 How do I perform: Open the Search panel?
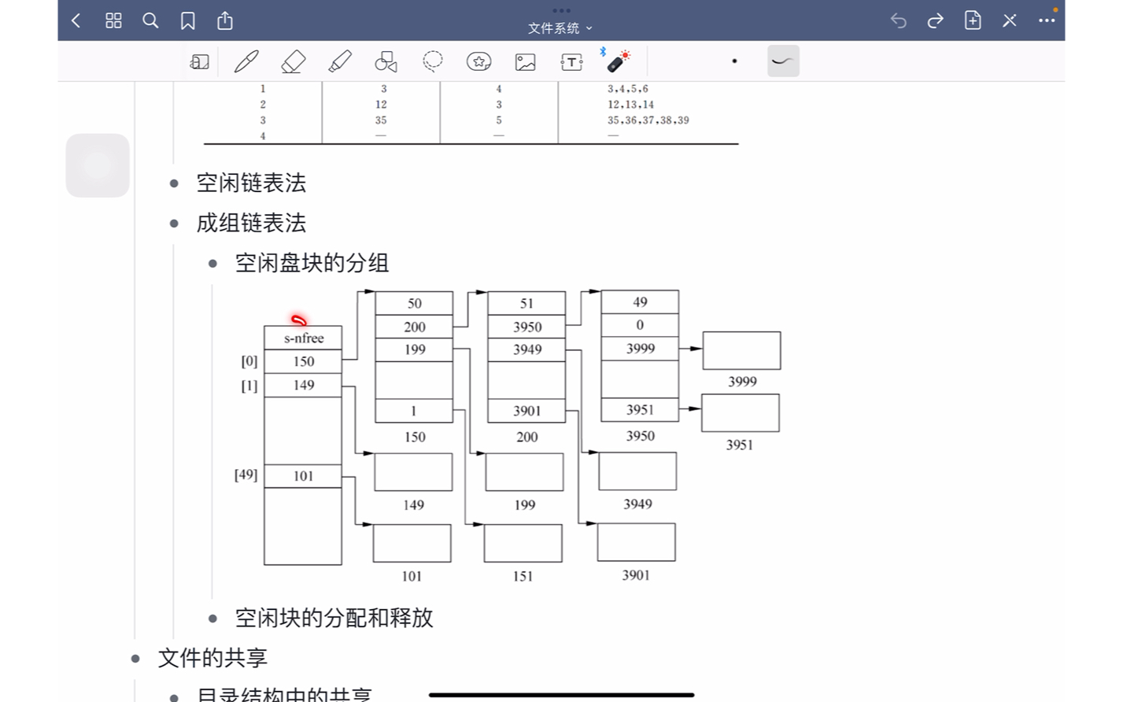click(150, 20)
